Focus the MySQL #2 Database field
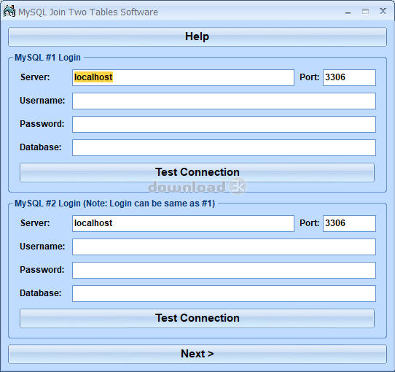 224,293
